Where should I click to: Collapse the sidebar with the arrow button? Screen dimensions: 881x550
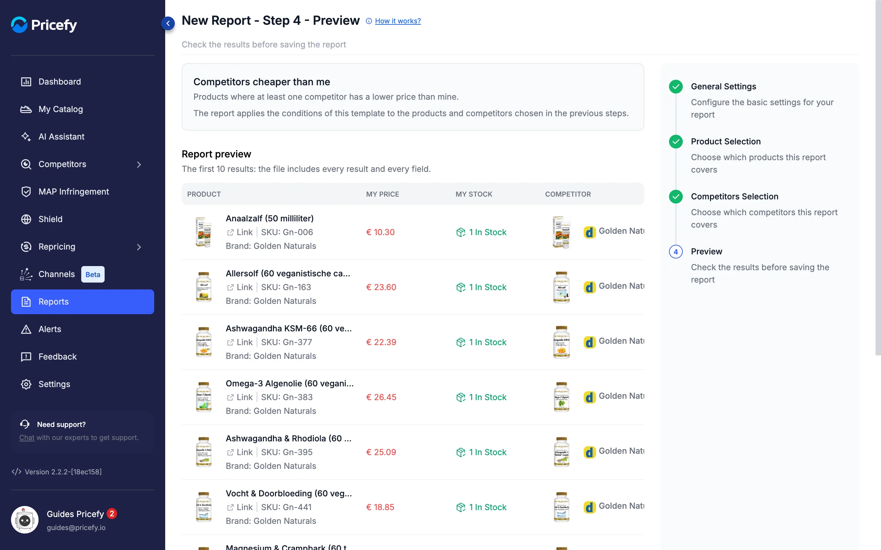click(x=168, y=23)
